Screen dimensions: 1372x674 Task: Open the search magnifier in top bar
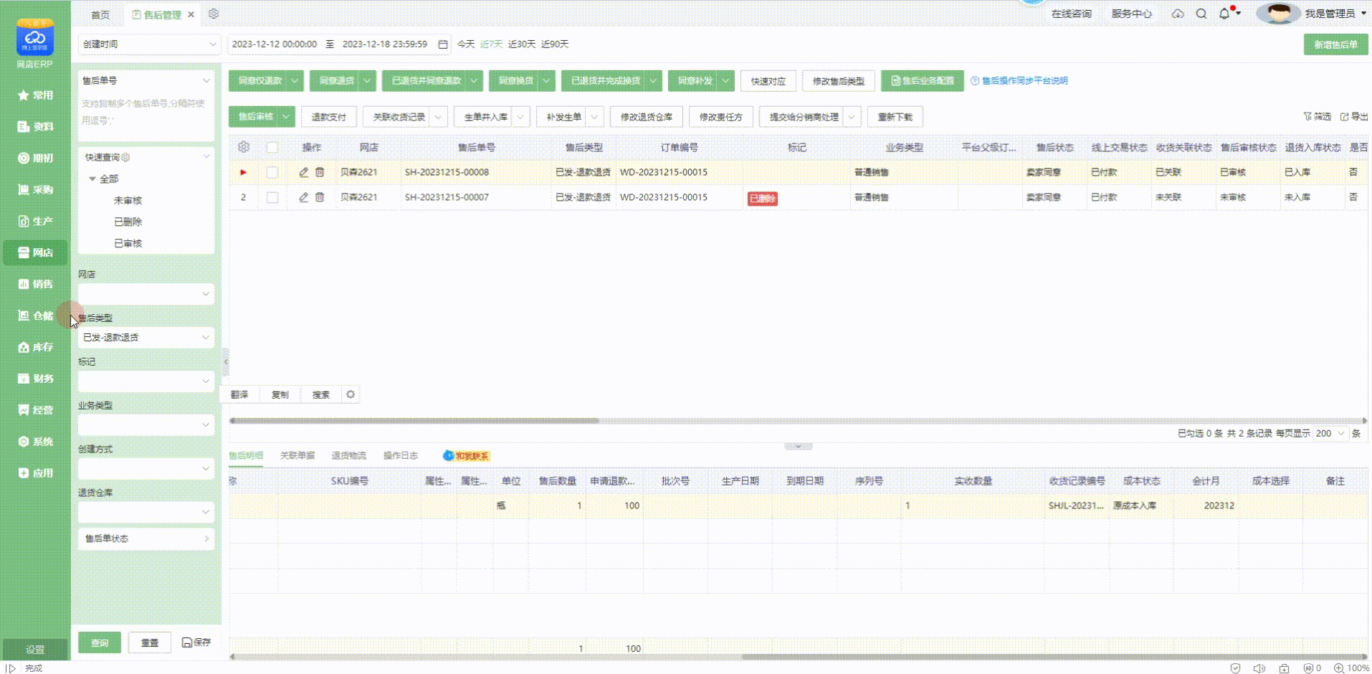click(x=1201, y=14)
